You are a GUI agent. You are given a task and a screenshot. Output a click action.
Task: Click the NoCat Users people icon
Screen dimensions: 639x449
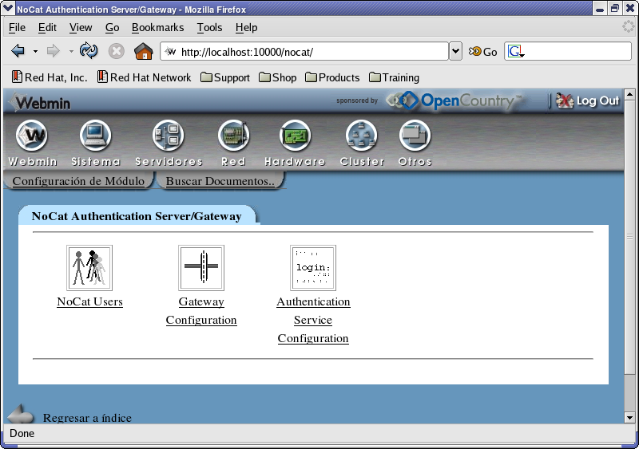click(x=89, y=268)
